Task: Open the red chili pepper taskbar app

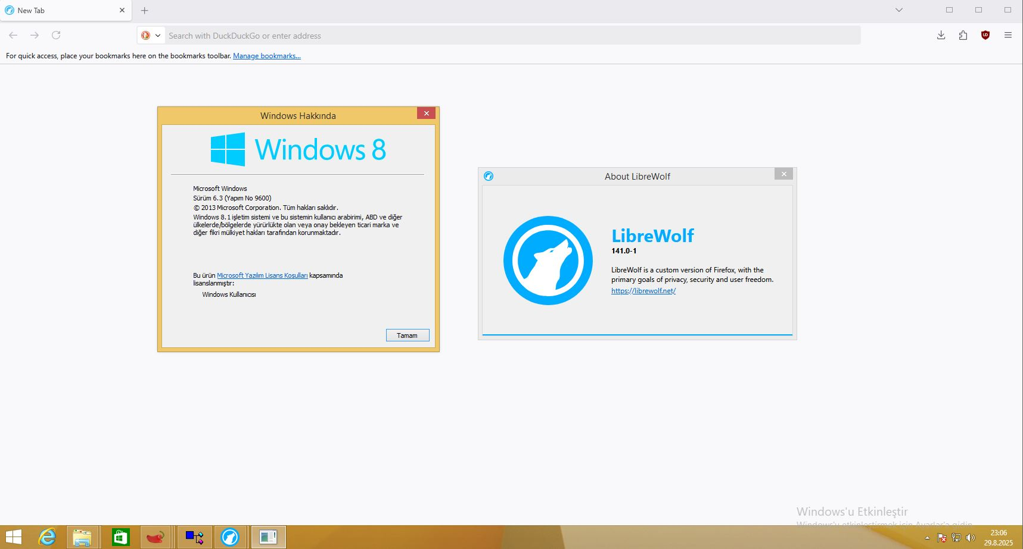Action: coord(156,537)
